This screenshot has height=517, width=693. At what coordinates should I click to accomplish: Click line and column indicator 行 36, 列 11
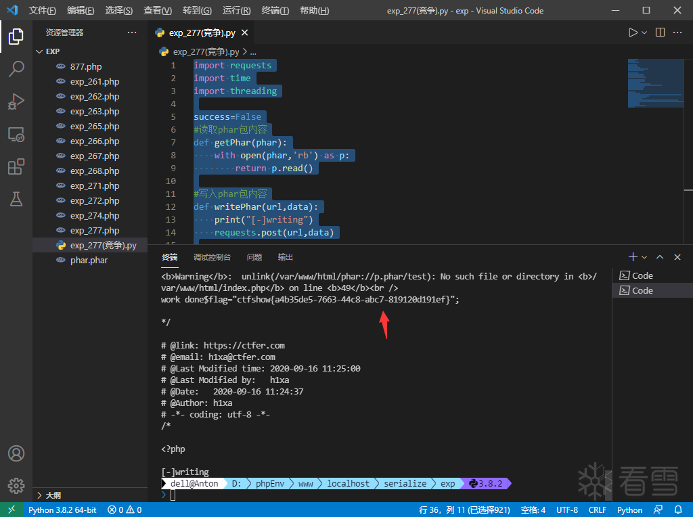[x=464, y=510]
